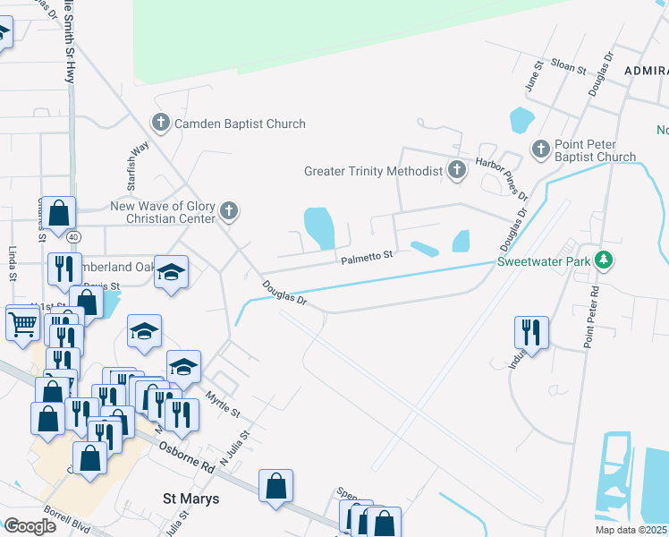Click the shopping cart grocery marker
Image resolution: width=669 pixels, height=537 pixels.
(23, 325)
